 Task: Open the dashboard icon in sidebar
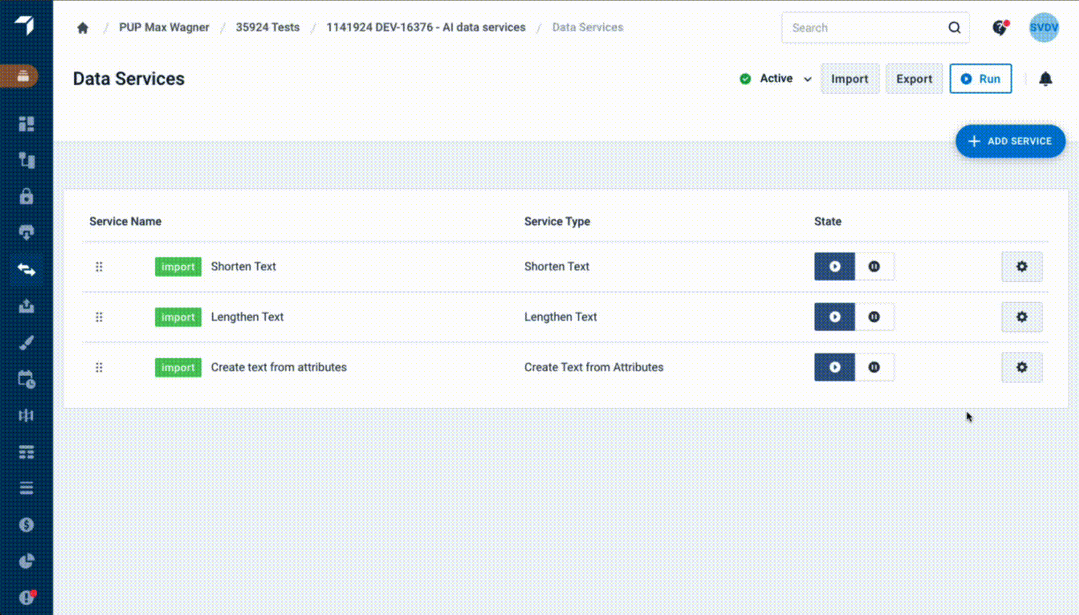point(27,124)
